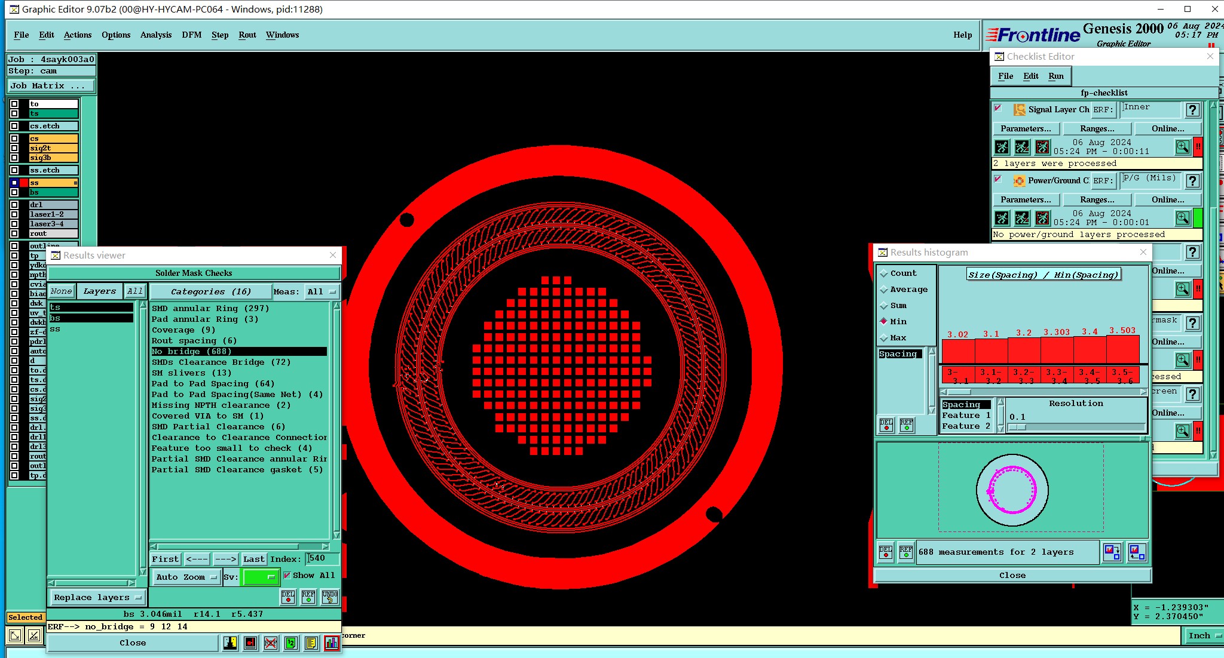Toggle the Power/Ground Check checkbox

(997, 179)
